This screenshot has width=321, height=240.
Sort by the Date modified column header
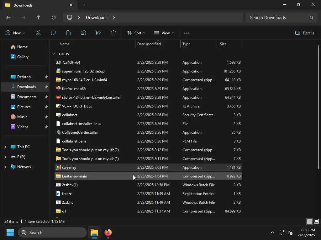(149, 44)
